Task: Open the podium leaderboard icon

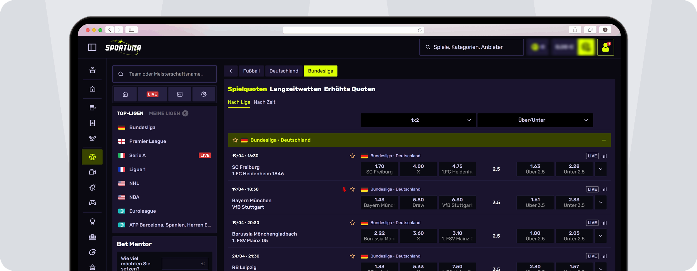Action: tap(92, 237)
